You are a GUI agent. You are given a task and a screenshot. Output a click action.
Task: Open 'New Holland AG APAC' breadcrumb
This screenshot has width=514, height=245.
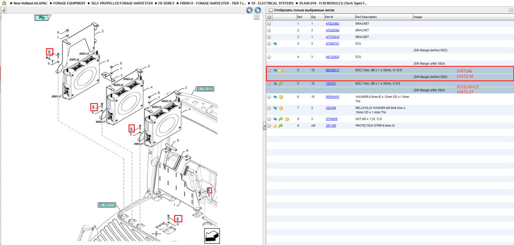point(31,3)
